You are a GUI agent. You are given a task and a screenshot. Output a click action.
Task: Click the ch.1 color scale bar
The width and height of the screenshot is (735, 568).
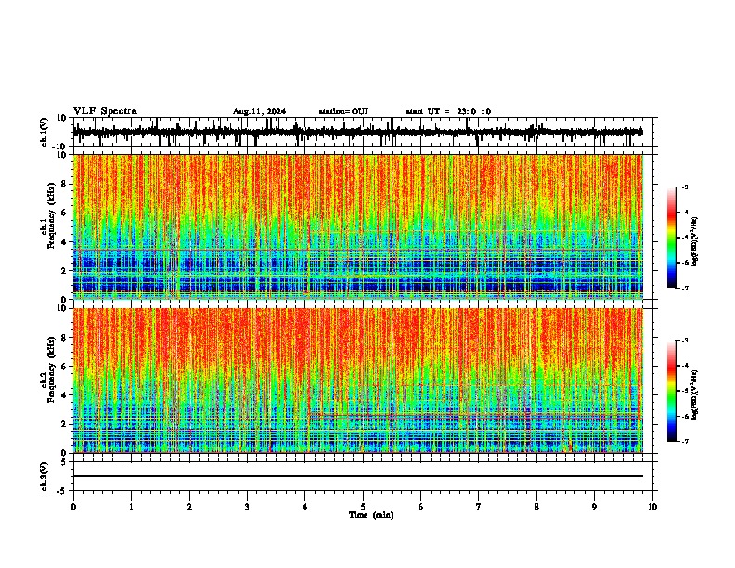(671, 238)
